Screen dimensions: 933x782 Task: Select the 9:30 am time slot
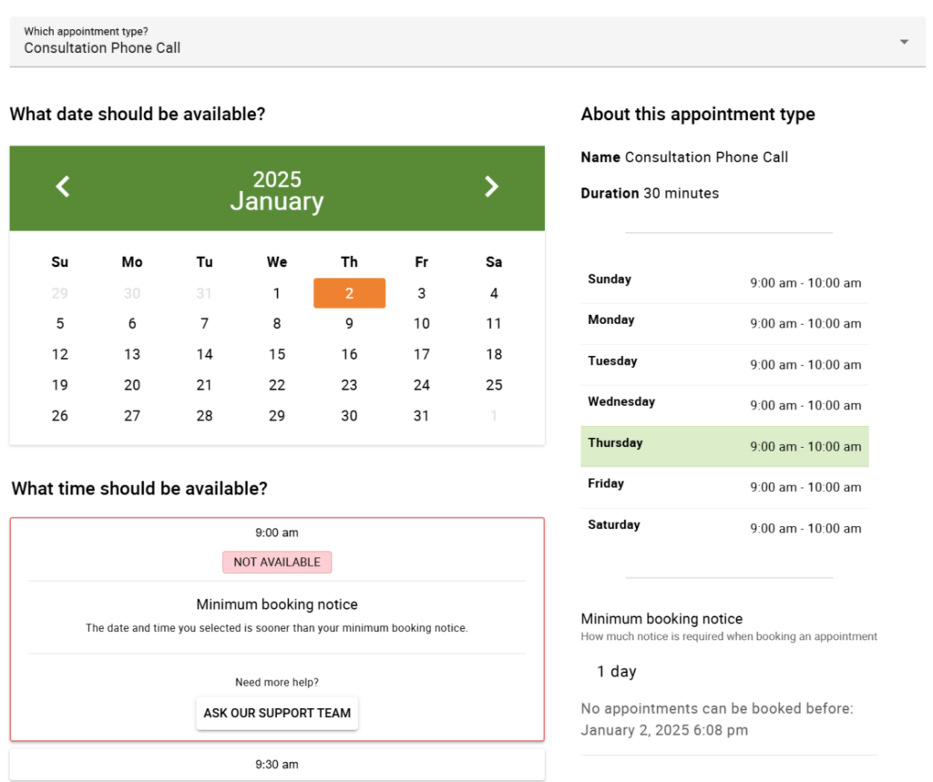(x=277, y=765)
